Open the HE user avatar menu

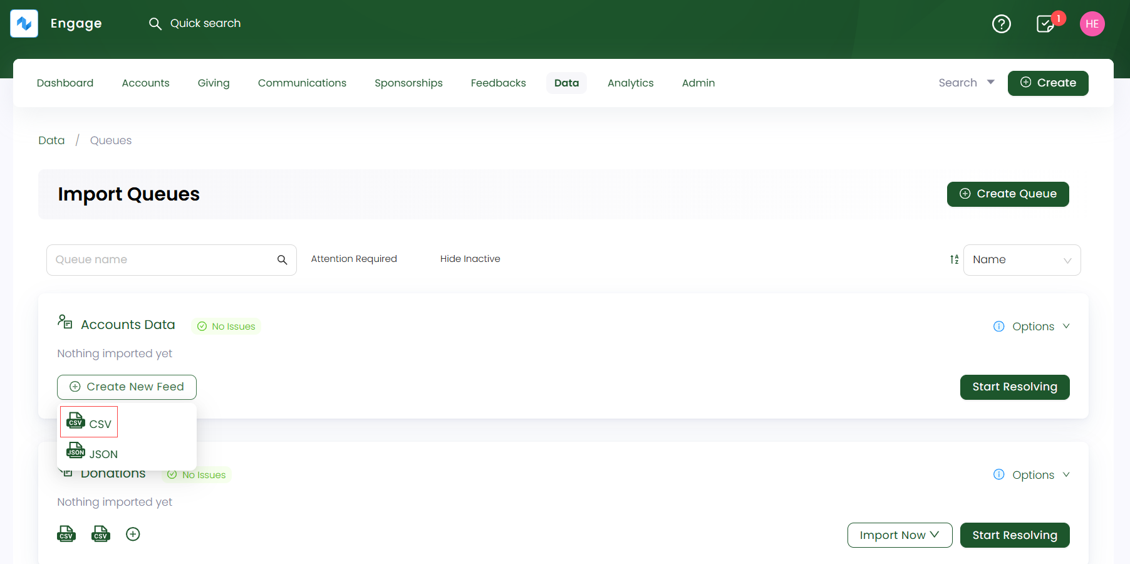pyautogui.click(x=1092, y=24)
